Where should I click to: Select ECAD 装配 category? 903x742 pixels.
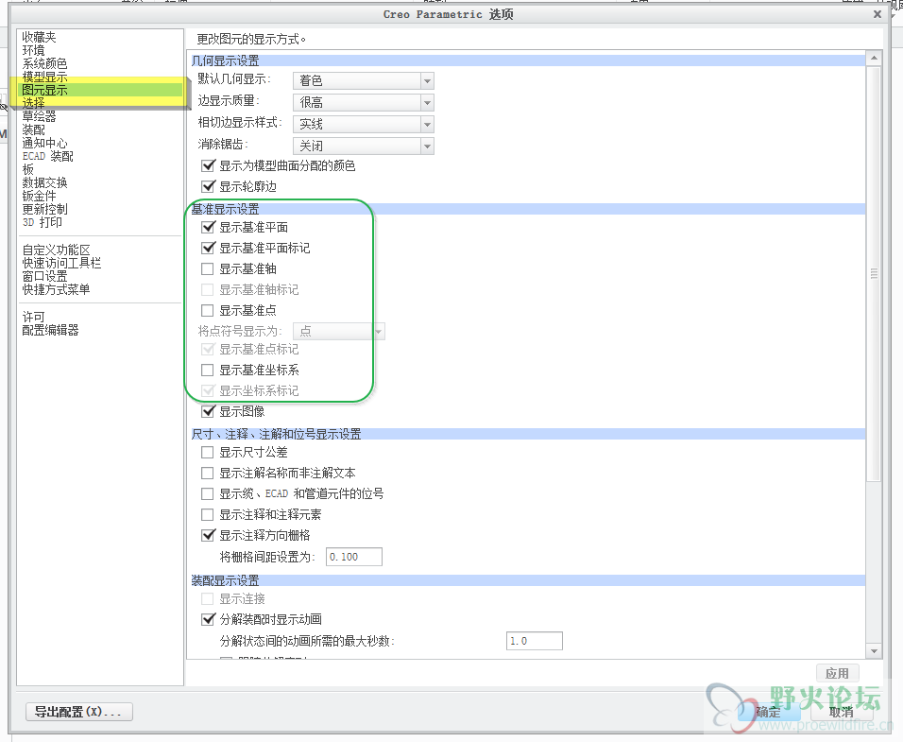[48, 156]
